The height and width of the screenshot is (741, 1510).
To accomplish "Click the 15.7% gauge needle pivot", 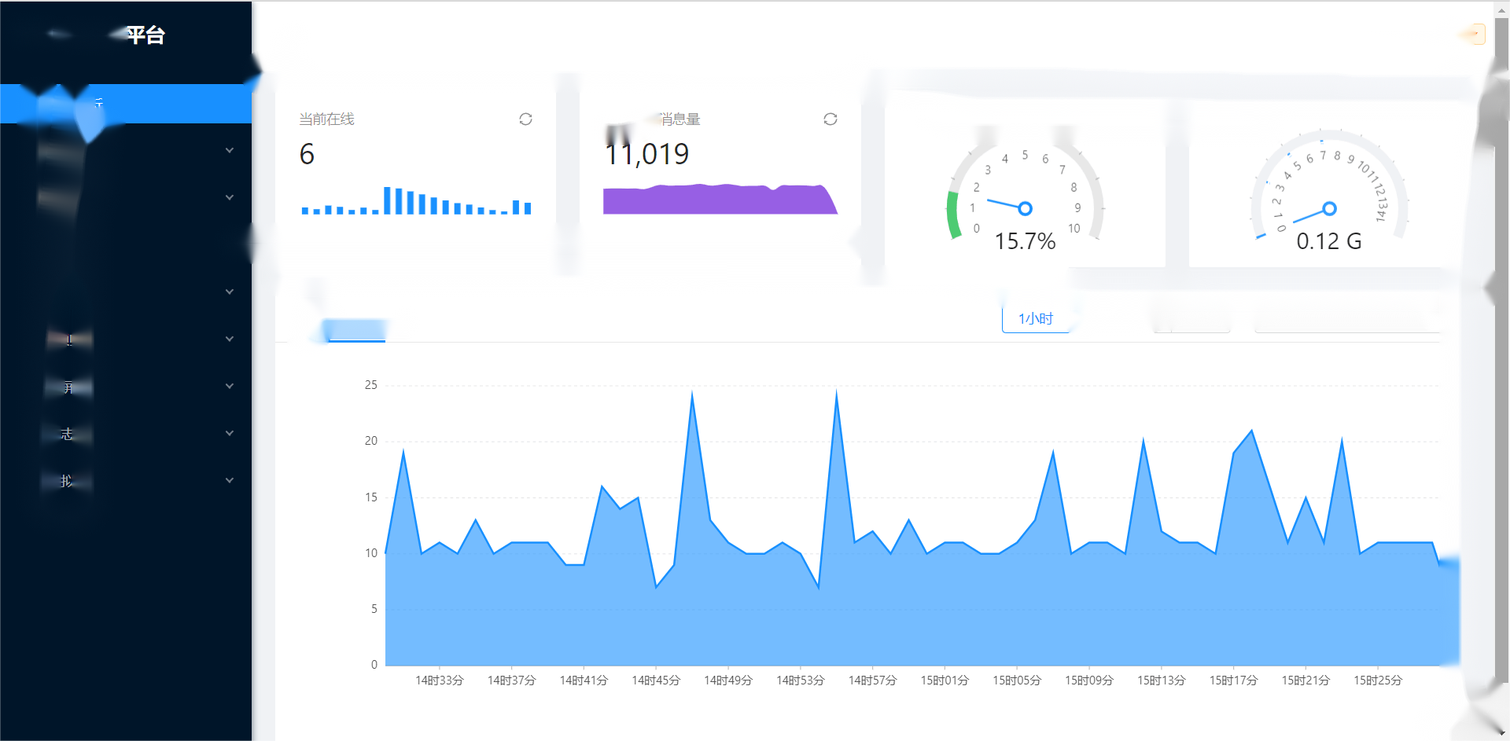I will click(x=1025, y=209).
